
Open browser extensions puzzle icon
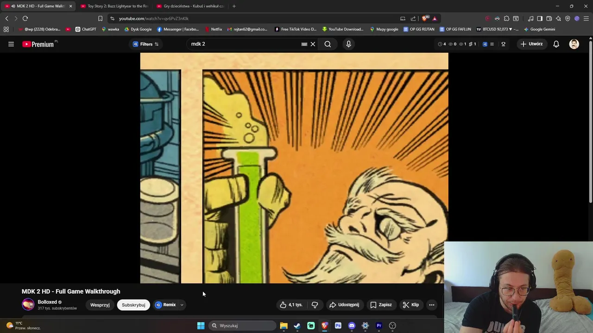(506, 18)
